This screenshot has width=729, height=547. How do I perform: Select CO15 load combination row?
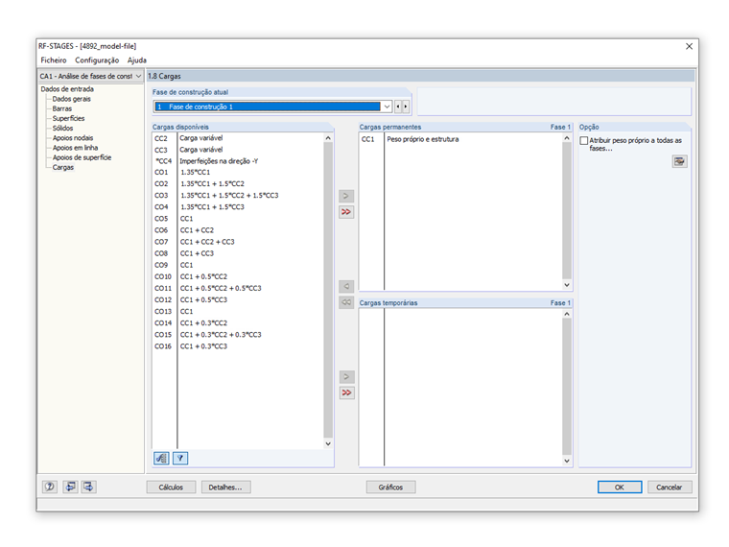pyautogui.click(x=238, y=334)
